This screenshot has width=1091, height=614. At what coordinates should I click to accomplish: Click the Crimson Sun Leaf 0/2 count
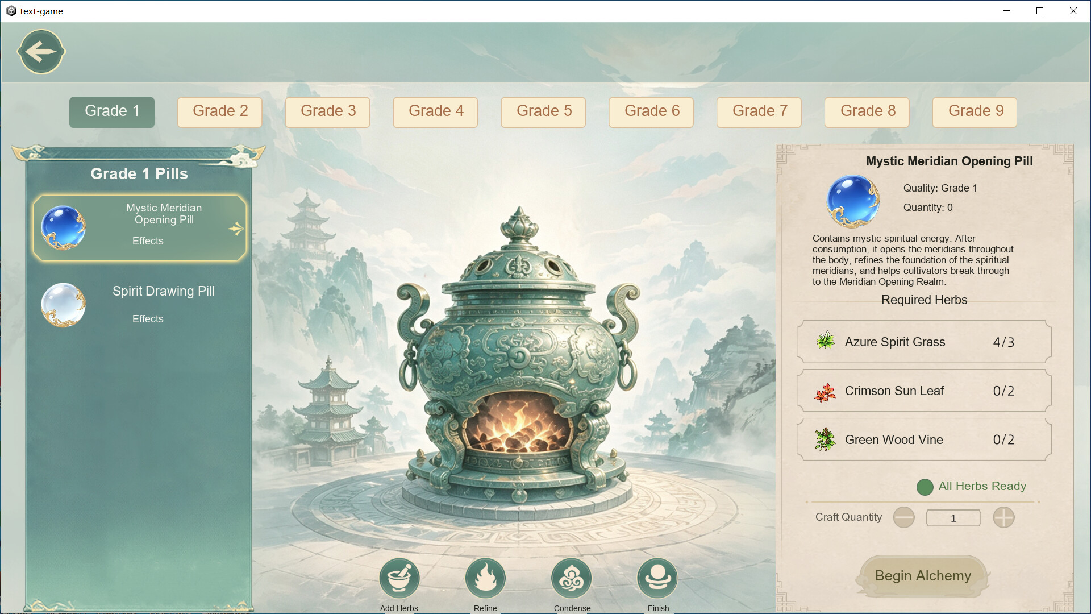pos(1003,391)
